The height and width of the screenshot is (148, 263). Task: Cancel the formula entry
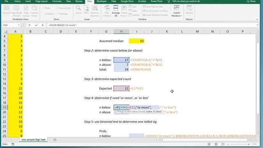pos(30,25)
